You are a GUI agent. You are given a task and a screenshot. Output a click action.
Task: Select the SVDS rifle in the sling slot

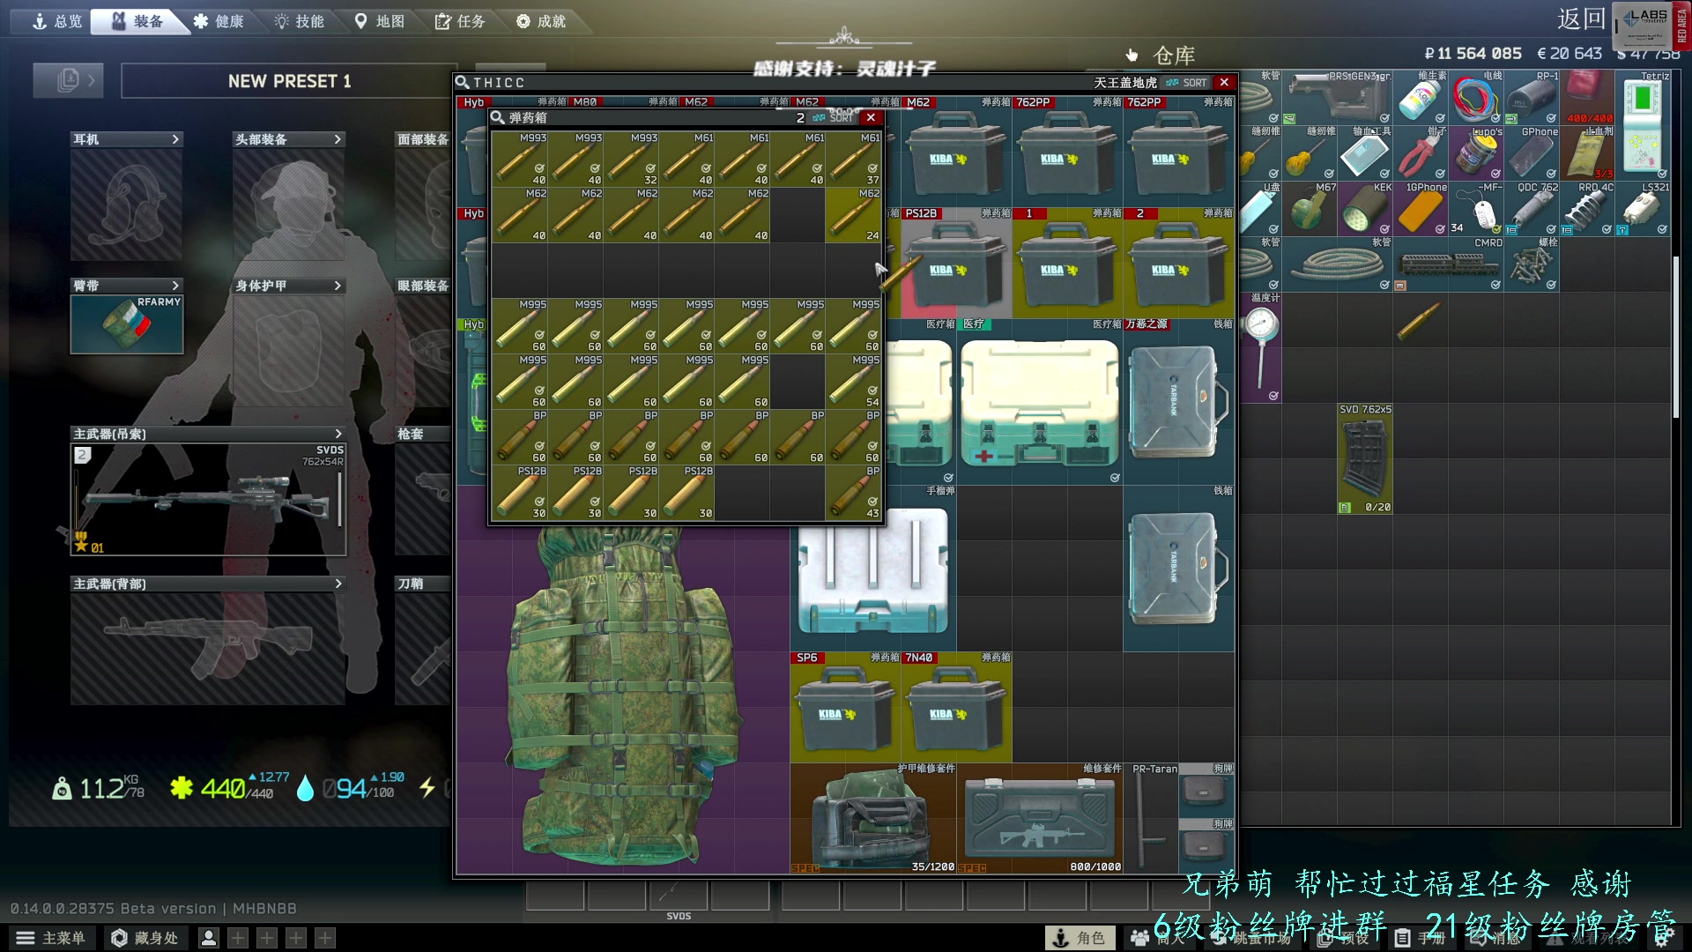[209, 499]
